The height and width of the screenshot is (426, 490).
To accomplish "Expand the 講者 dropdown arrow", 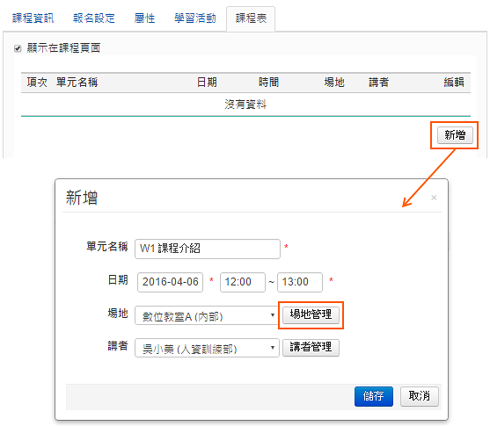I will [x=273, y=348].
